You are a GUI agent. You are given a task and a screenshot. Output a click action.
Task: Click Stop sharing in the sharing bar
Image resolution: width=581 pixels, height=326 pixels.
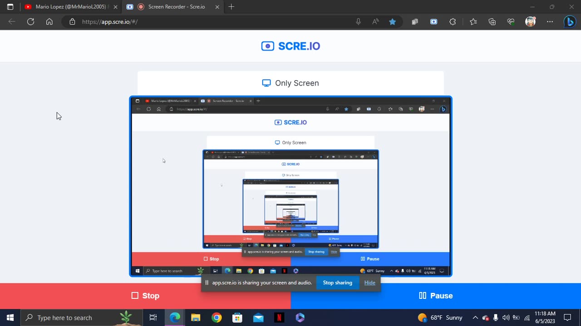tap(337, 283)
